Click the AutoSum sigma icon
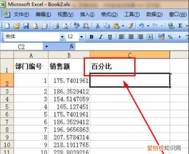The width and height of the screenshot is (189, 154). click(180, 26)
